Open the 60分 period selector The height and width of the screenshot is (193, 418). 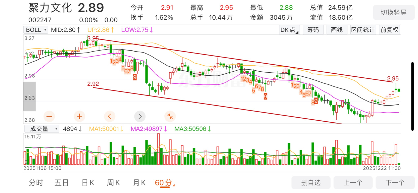click(164, 183)
